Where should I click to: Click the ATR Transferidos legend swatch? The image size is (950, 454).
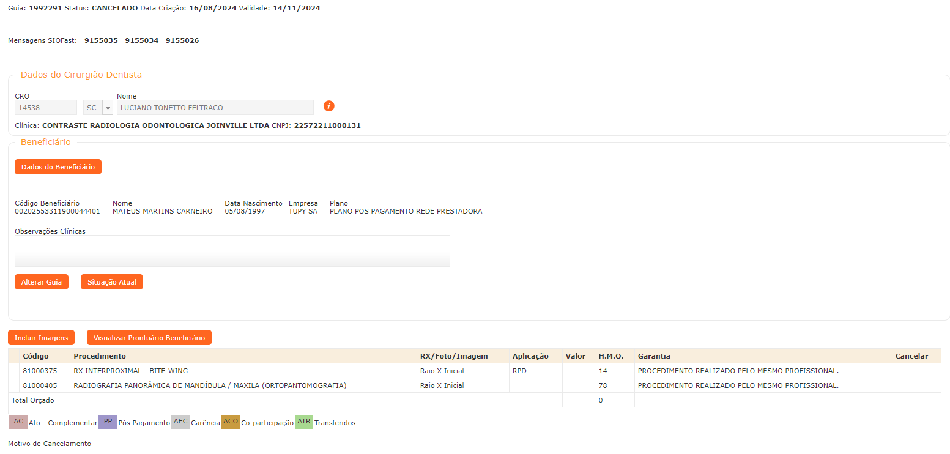[x=304, y=422]
